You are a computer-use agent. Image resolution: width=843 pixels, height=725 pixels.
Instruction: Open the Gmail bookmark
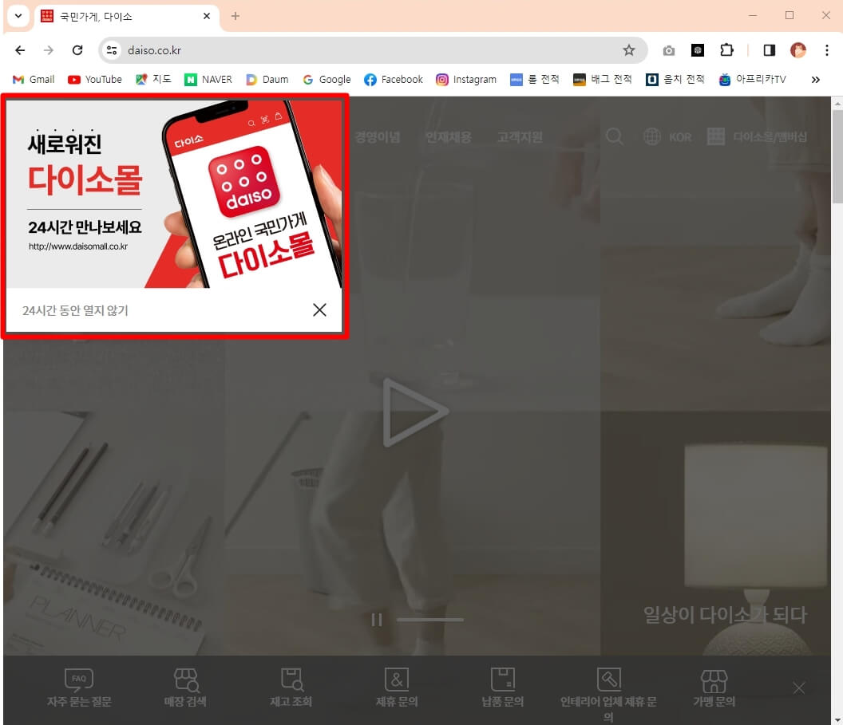point(34,80)
